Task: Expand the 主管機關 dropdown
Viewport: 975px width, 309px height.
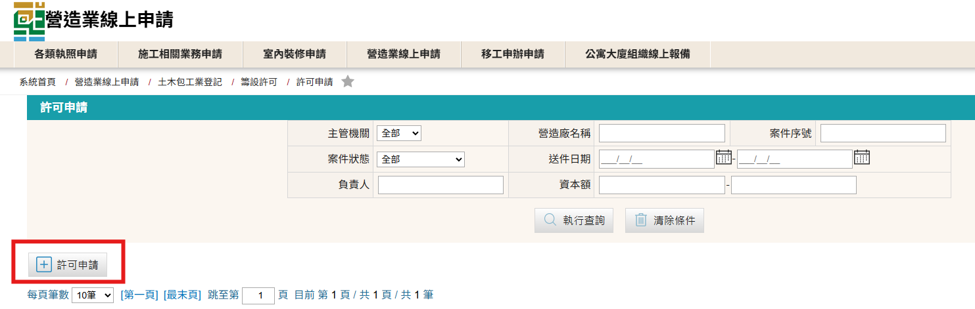Action: (x=398, y=133)
